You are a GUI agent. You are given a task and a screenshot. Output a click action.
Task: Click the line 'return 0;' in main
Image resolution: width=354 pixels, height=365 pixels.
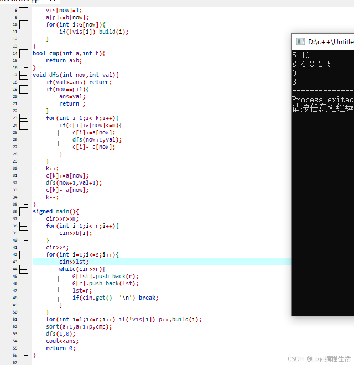pos(60,348)
